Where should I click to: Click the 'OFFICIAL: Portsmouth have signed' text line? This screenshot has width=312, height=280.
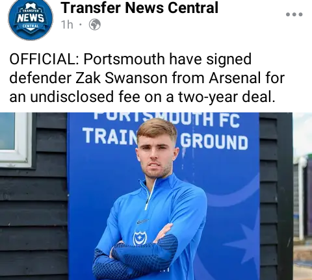(131, 59)
